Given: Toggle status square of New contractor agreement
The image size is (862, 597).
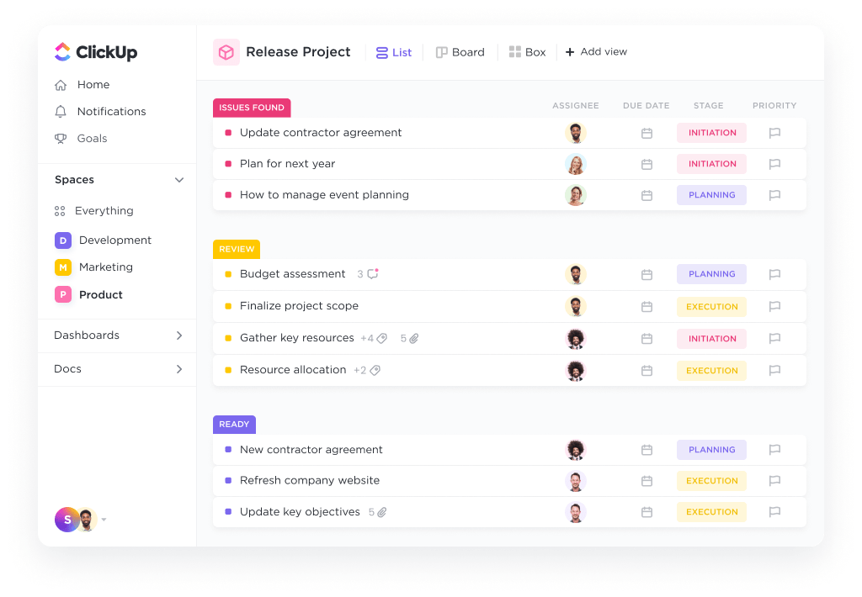Looking at the screenshot, I should tap(228, 449).
